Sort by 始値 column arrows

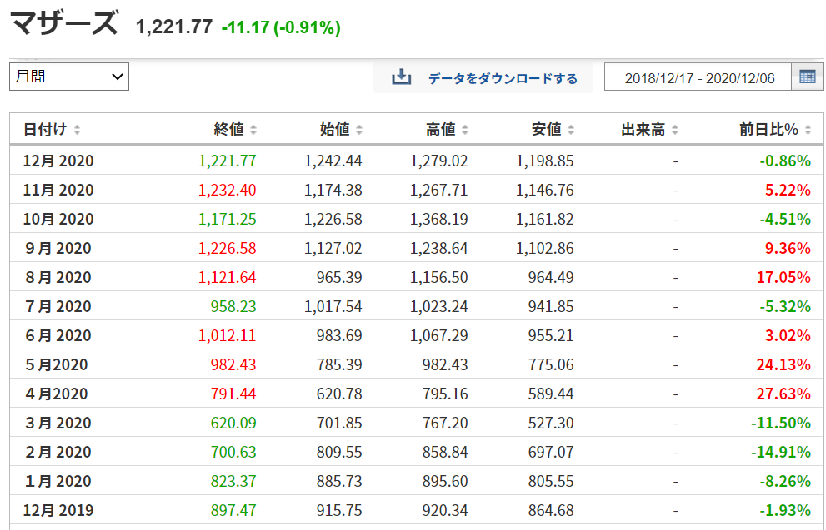click(x=359, y=131)
